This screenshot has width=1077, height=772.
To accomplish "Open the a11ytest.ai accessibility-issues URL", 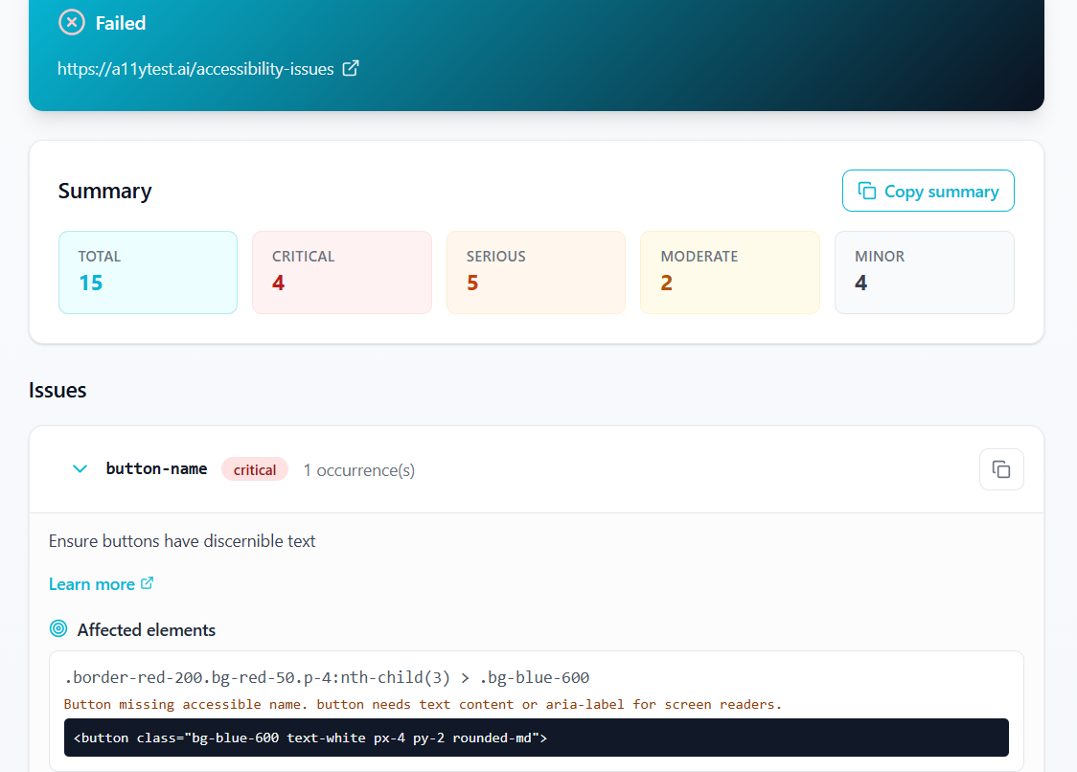I will point(196,68).
